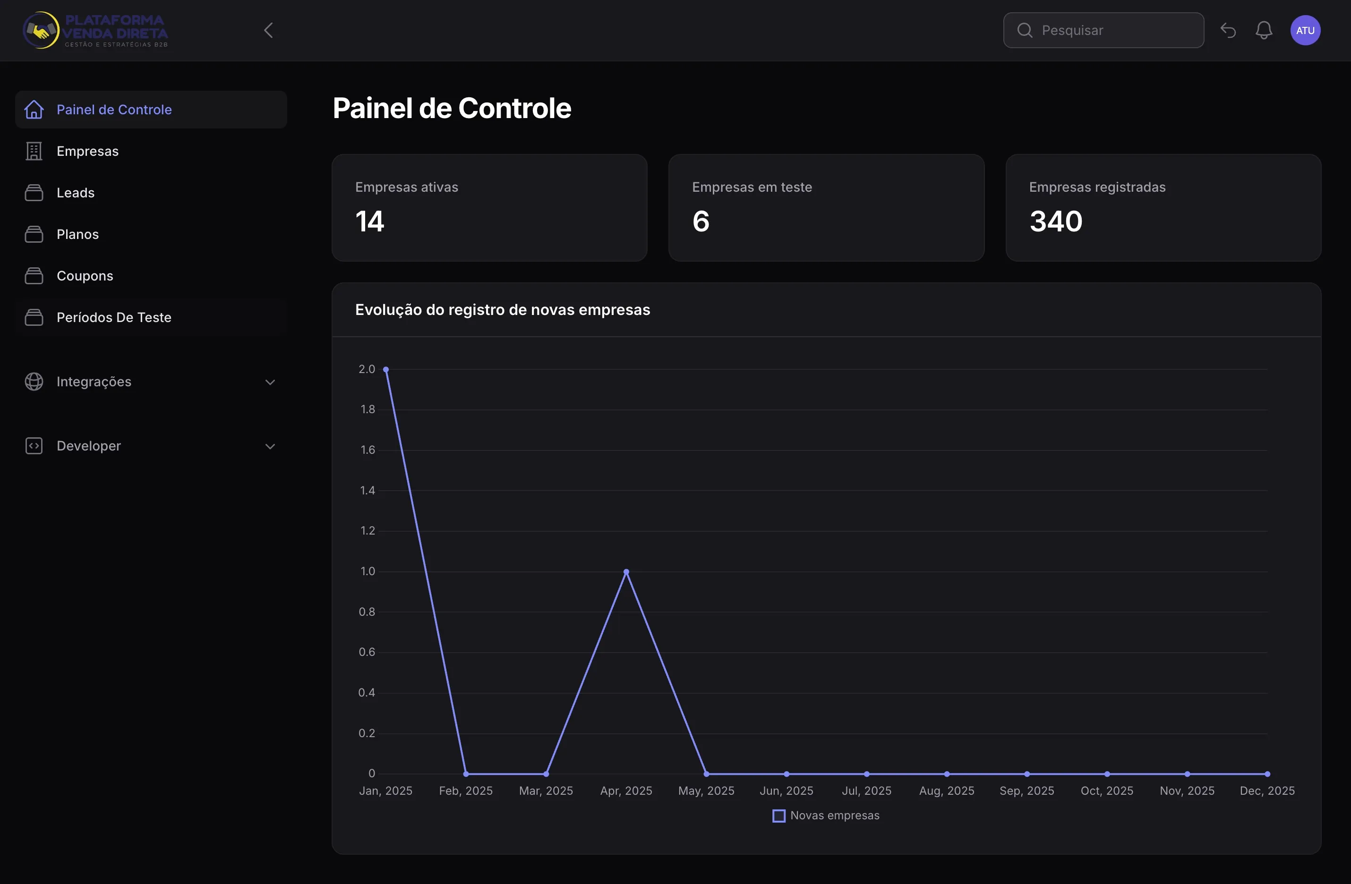Click the code icon for Developer

(x=34, y=446)
